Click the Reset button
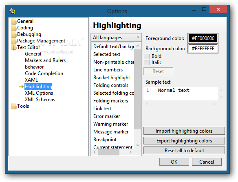The height and width of the screenshot is (182, 238). [x=158, y=71]
